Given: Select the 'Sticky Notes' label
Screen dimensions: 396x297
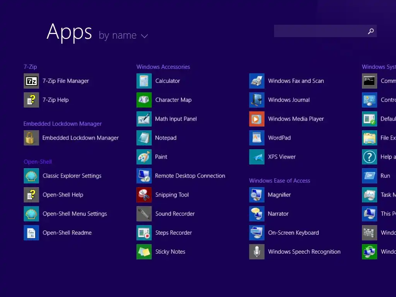Looking at the screenshot, I should [x=170, y=251].
